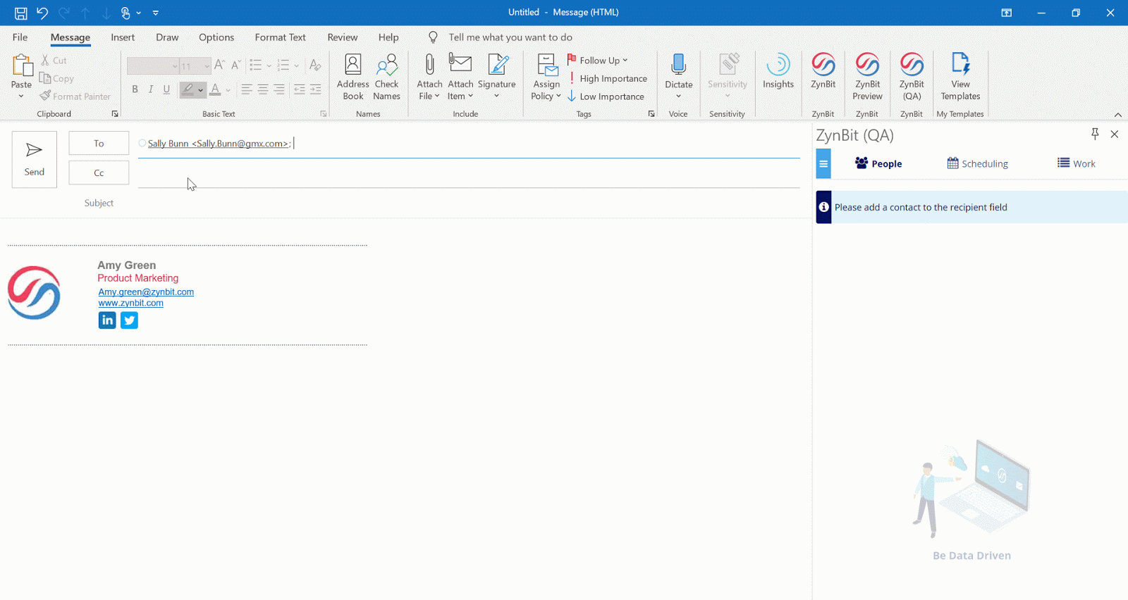Center align text

(x=263, y=89)
